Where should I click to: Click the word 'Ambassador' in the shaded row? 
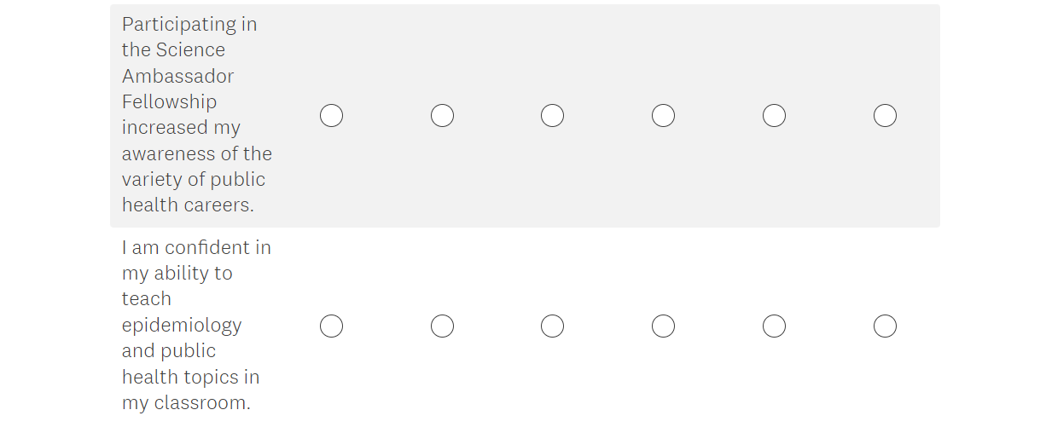(x=177, y=76)
